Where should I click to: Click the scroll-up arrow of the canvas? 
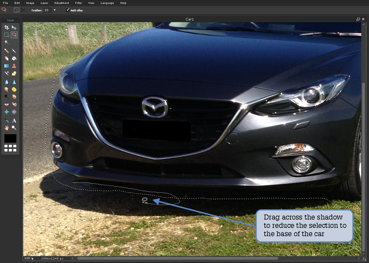pos(363,24)
